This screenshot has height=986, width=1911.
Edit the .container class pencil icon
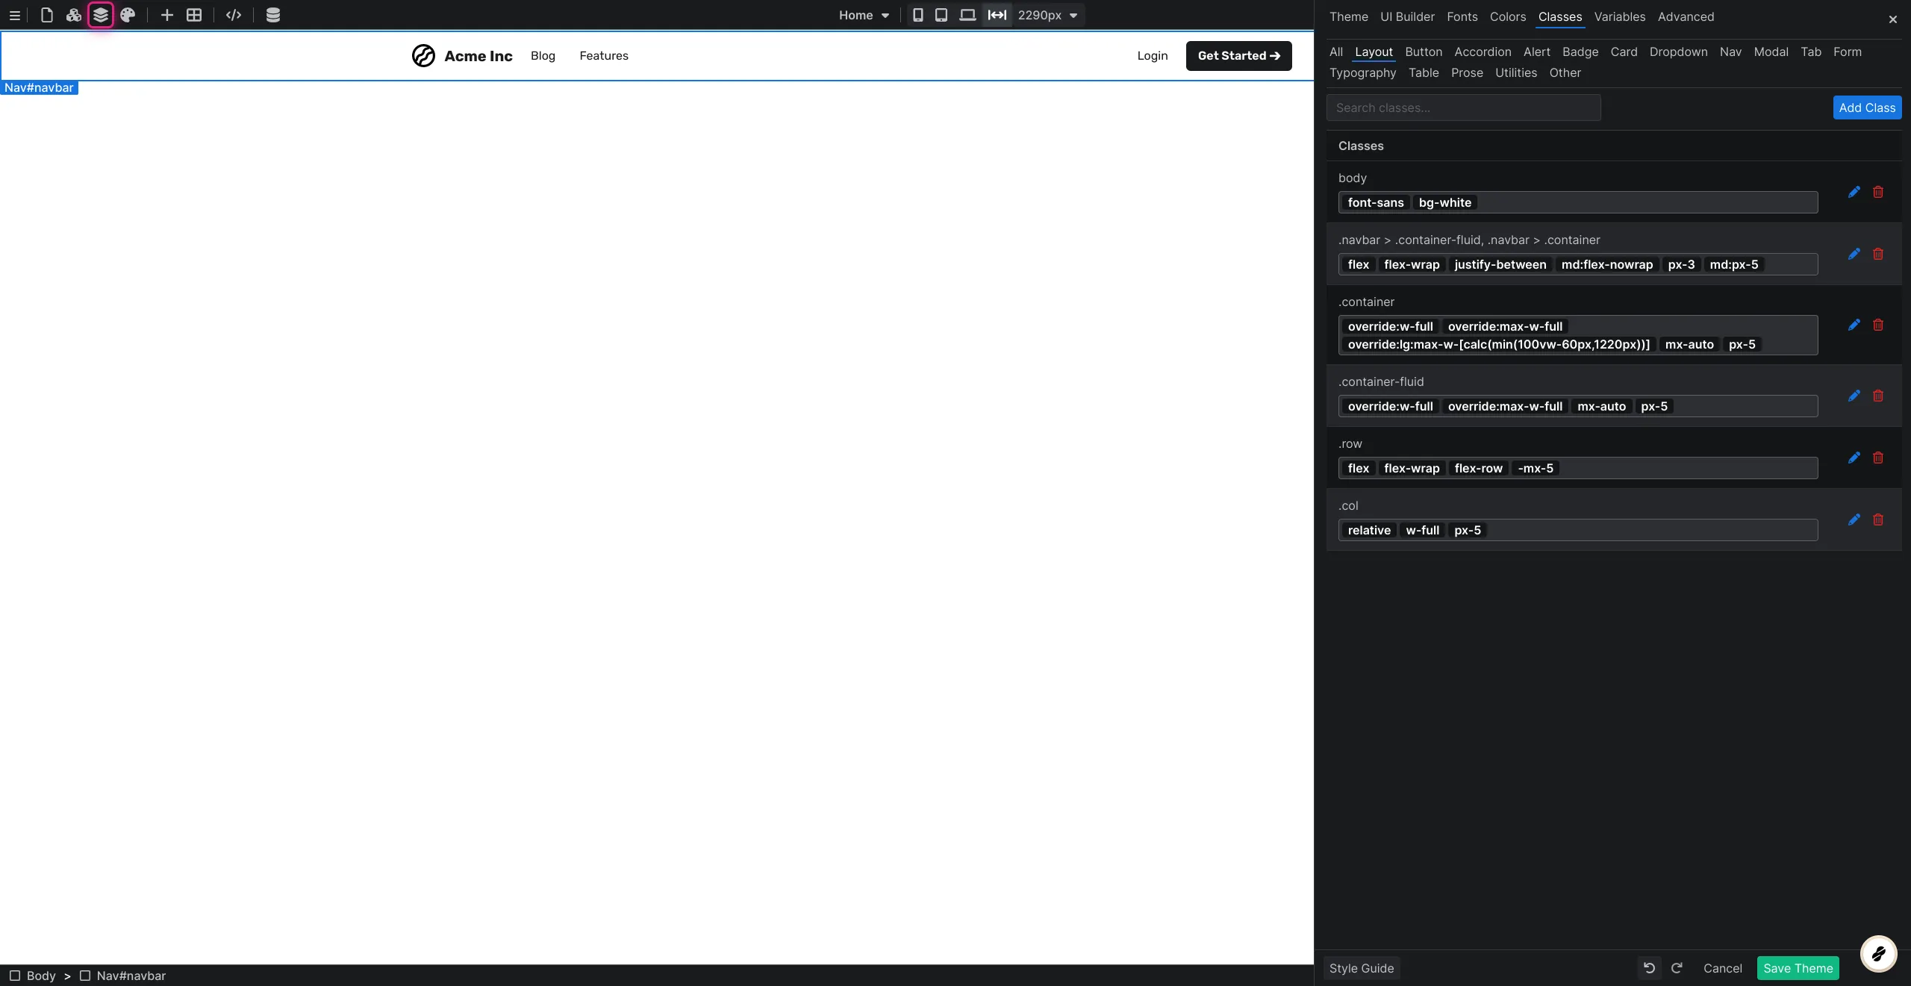click(x=1854, y=325)
